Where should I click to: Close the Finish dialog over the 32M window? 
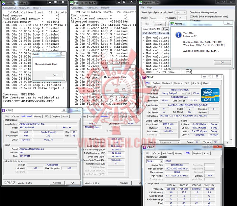[x=130, y=67]
